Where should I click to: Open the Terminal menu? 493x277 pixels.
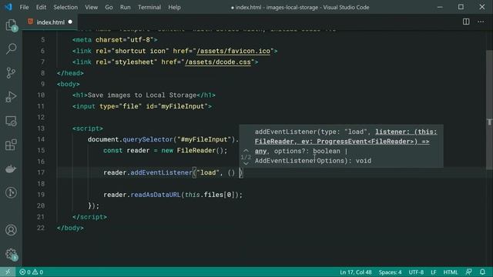(x=149, y=7)
